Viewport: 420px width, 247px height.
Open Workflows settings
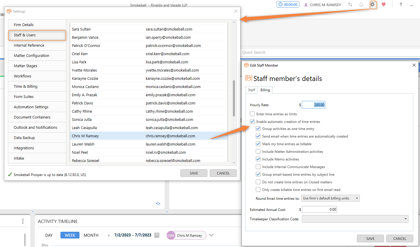37,76
